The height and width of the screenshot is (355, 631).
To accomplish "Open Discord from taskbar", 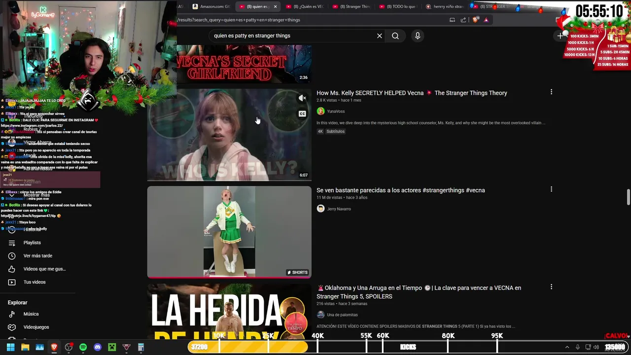I will (x=98, y=347).
